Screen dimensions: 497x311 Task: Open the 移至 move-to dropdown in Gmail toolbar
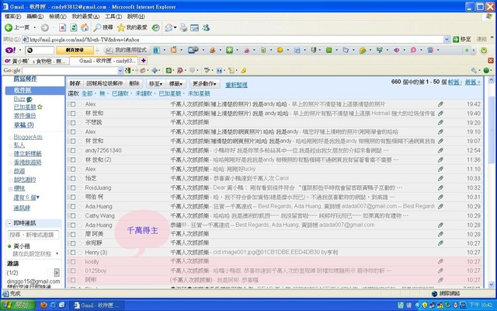tap(155, 84)
